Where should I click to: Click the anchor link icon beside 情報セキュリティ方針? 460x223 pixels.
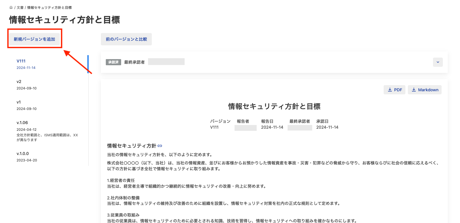click(160, 146)
